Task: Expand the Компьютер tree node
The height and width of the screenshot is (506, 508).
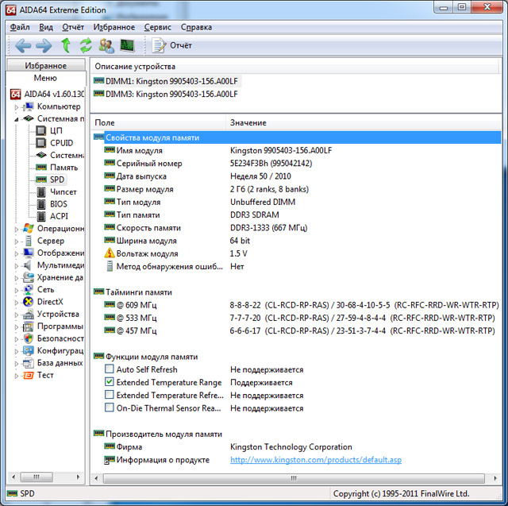Action: click(x=17, y=106)
